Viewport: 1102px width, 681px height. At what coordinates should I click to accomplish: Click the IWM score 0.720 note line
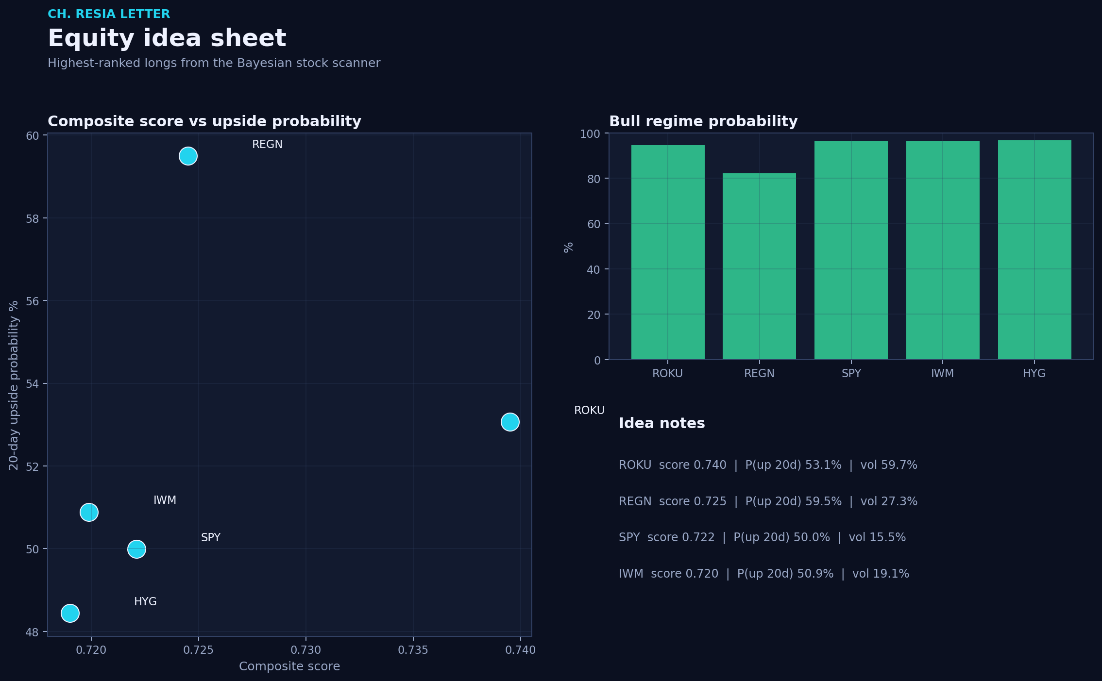pos(764,574)
